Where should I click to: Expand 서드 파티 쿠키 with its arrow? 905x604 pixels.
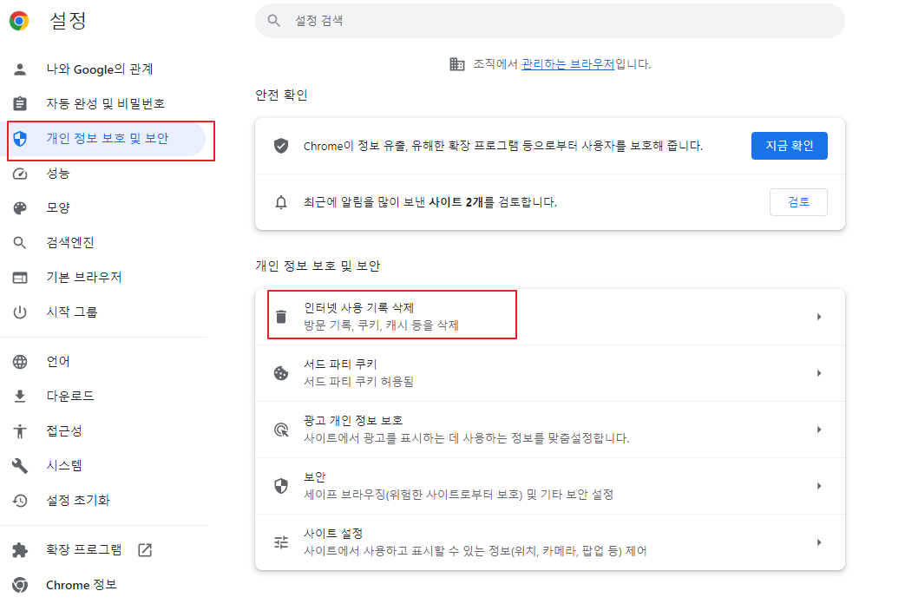(x=819, y=373)
